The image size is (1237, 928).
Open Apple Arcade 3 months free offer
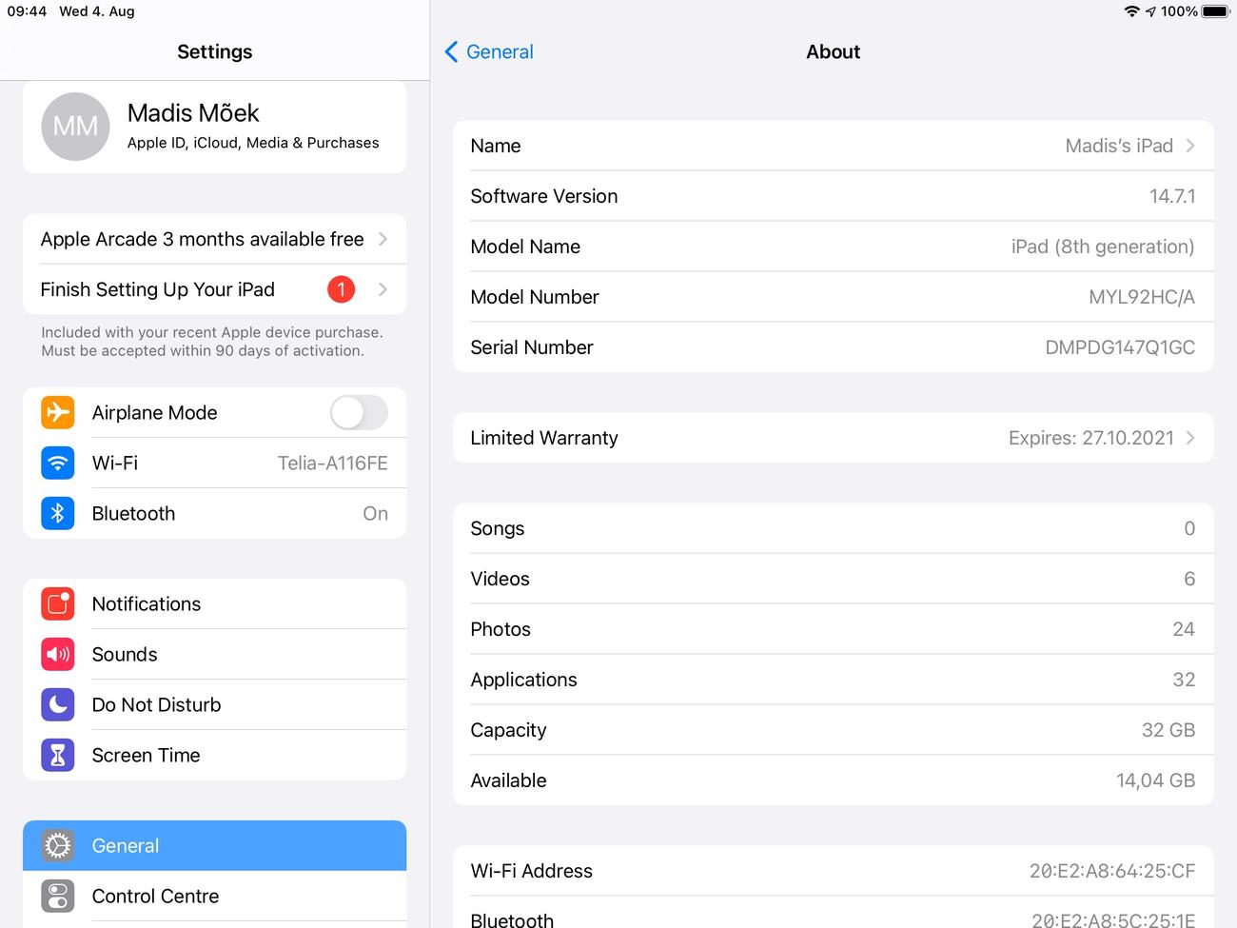(x=214, y=239)
